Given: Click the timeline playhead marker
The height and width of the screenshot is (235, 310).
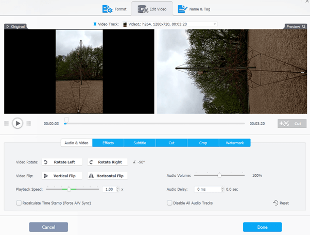Looking at the screenshot, I should pos(66,120).
